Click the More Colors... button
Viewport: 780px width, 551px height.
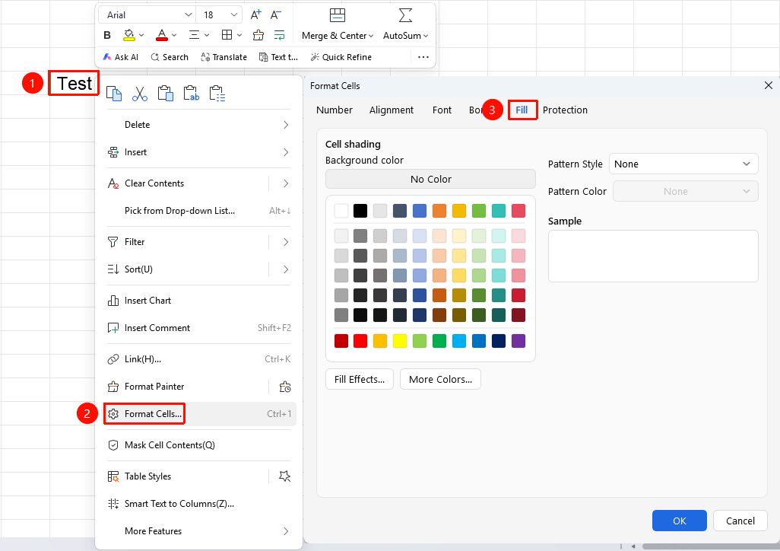point(440,380)
